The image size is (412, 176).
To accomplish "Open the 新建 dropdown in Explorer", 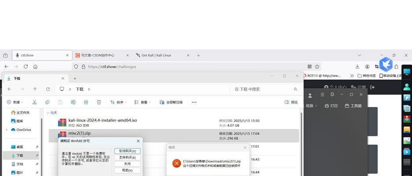I will (15, 102).
